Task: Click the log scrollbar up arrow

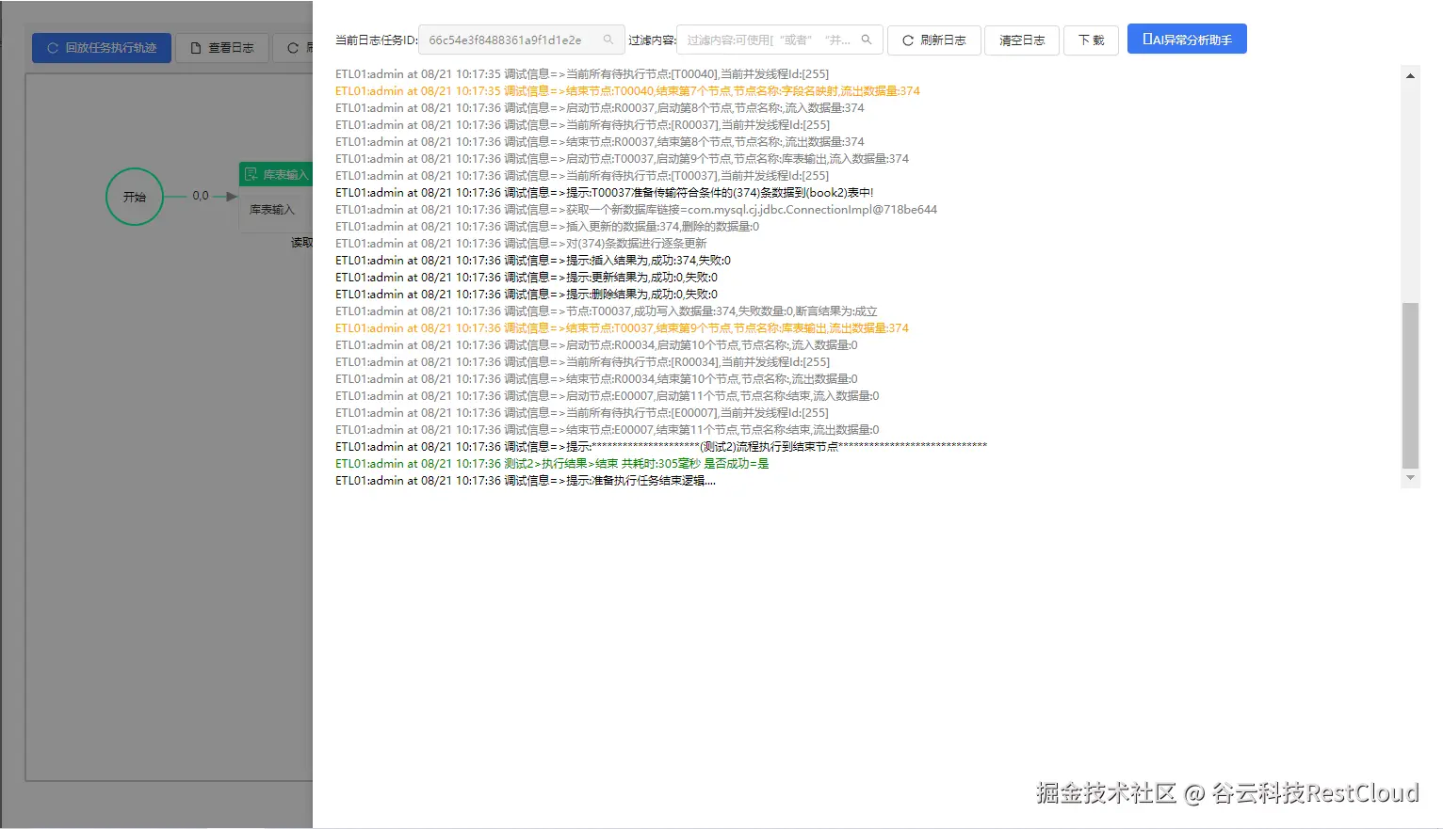Action: (x=1410, y=75)
